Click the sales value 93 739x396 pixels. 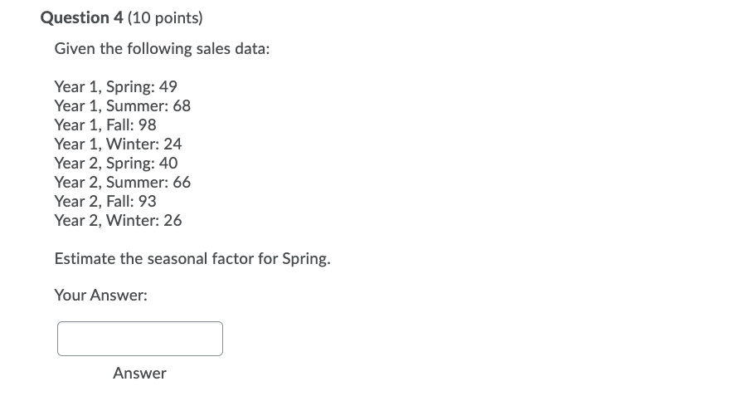point(147,202)
